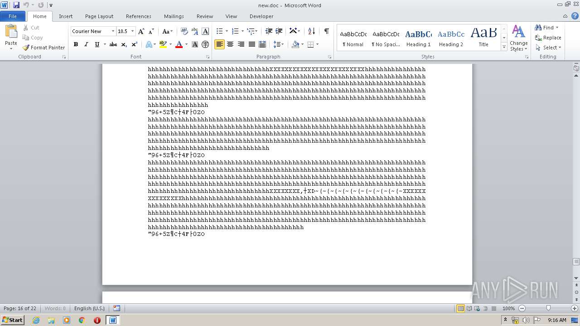Click the Clear Formatting icon

[x=184, y=31]
